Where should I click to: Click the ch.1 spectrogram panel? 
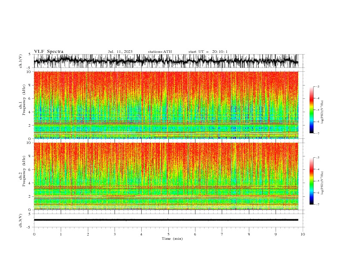[x=166, y=105]
